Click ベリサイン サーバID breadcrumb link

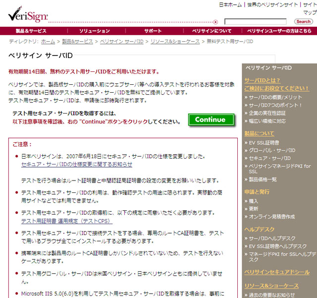121,42
